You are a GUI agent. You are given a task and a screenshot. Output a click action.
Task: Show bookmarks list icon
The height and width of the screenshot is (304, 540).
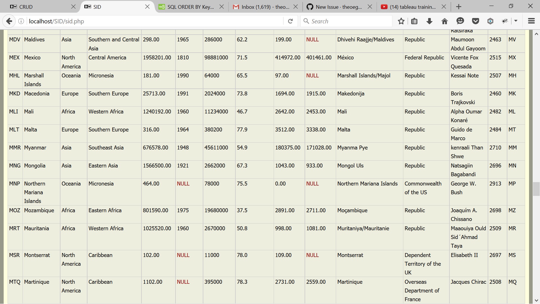414,21
